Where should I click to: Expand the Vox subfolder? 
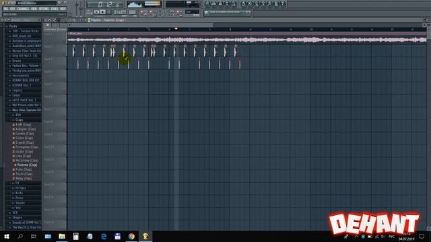[x=18, y=208]
